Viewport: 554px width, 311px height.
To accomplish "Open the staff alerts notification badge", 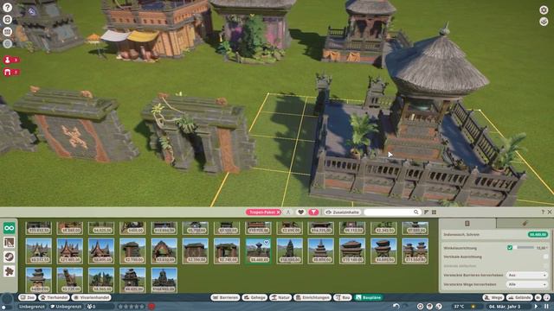I will click(11, 60).
